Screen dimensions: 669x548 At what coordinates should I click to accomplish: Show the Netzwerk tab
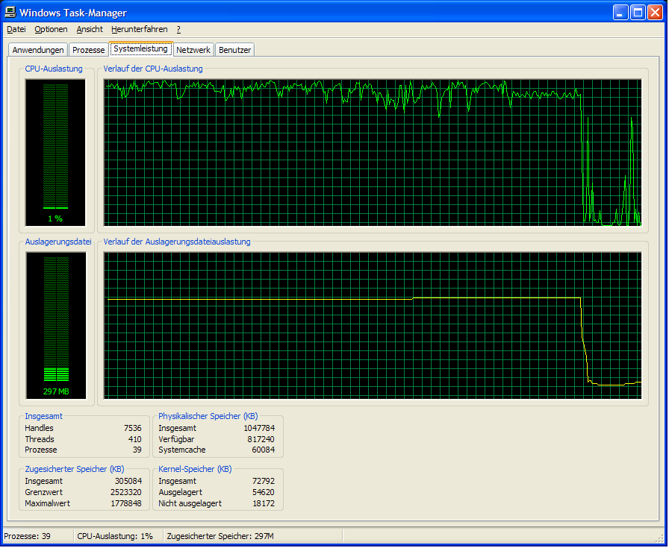(x=193, y=50)
